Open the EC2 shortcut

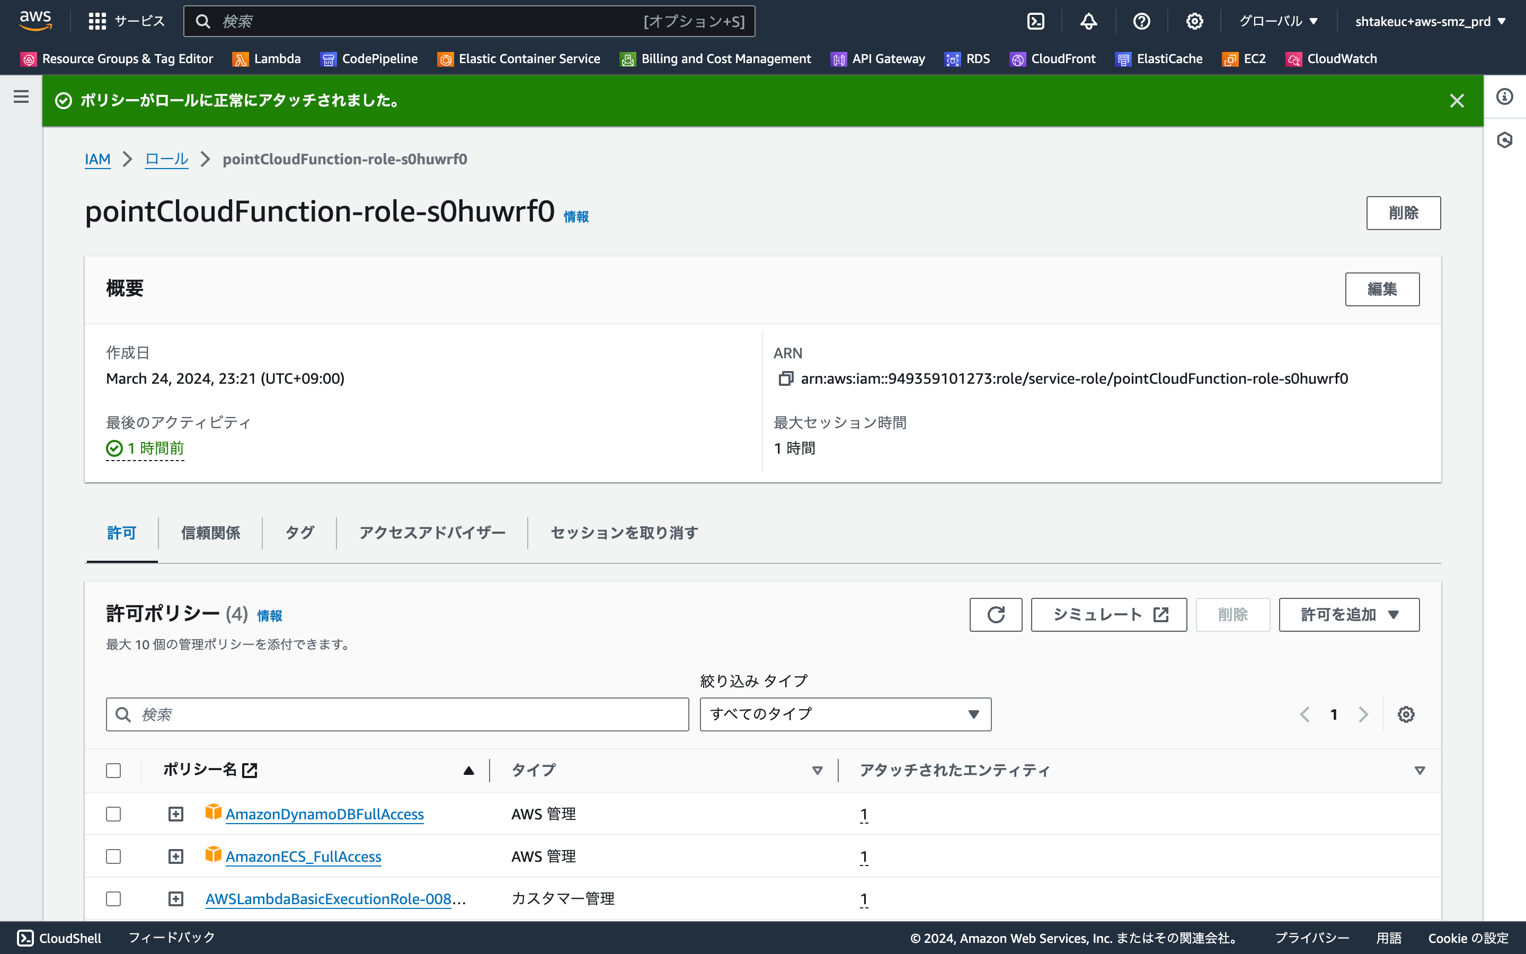1244,59
